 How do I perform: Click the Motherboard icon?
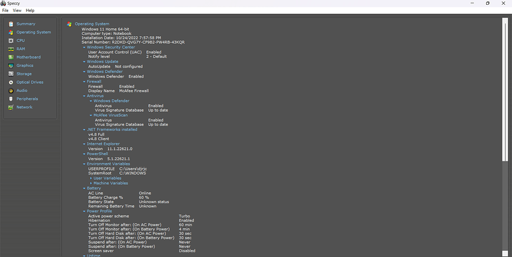coord(11,57)
